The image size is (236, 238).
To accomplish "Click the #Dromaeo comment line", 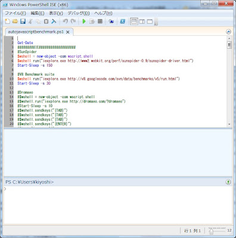I will [x=25, y=92].
